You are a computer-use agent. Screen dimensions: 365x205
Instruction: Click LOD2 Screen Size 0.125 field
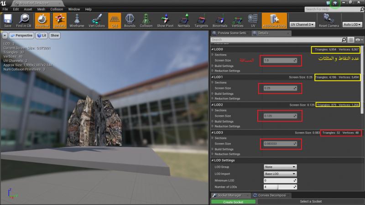tap(280, 116)
